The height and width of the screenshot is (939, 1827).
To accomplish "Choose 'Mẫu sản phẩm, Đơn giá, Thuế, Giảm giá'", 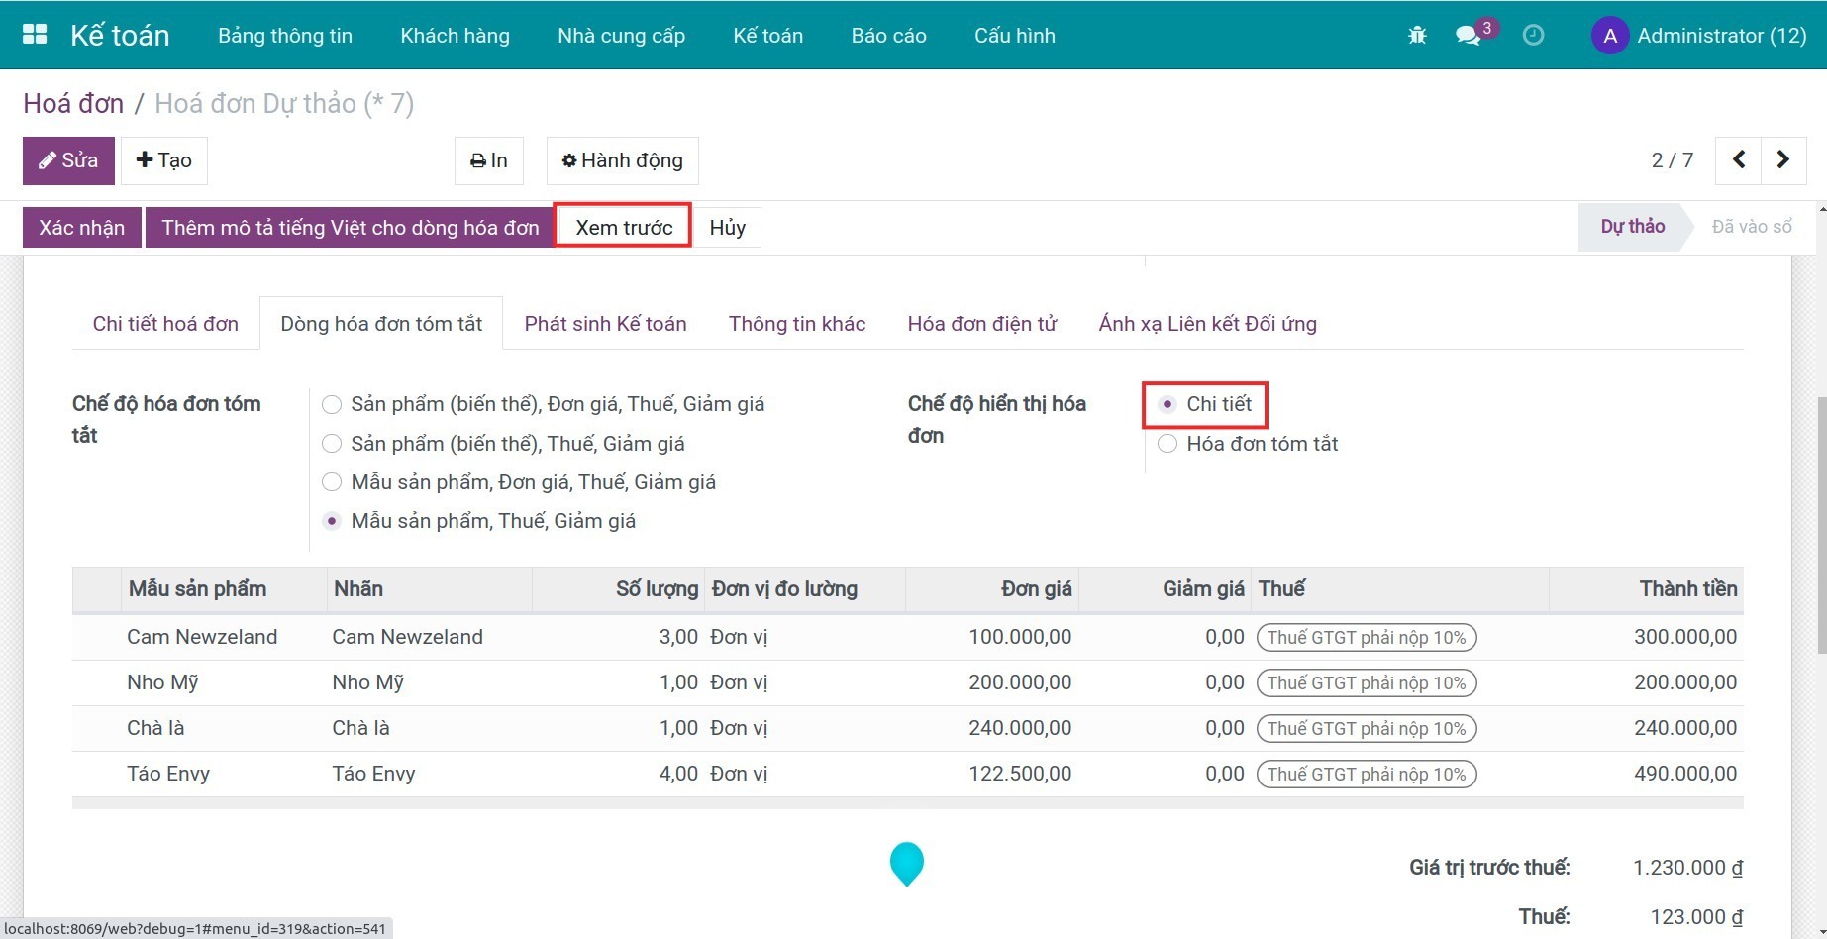I will (x=333, y=482).
